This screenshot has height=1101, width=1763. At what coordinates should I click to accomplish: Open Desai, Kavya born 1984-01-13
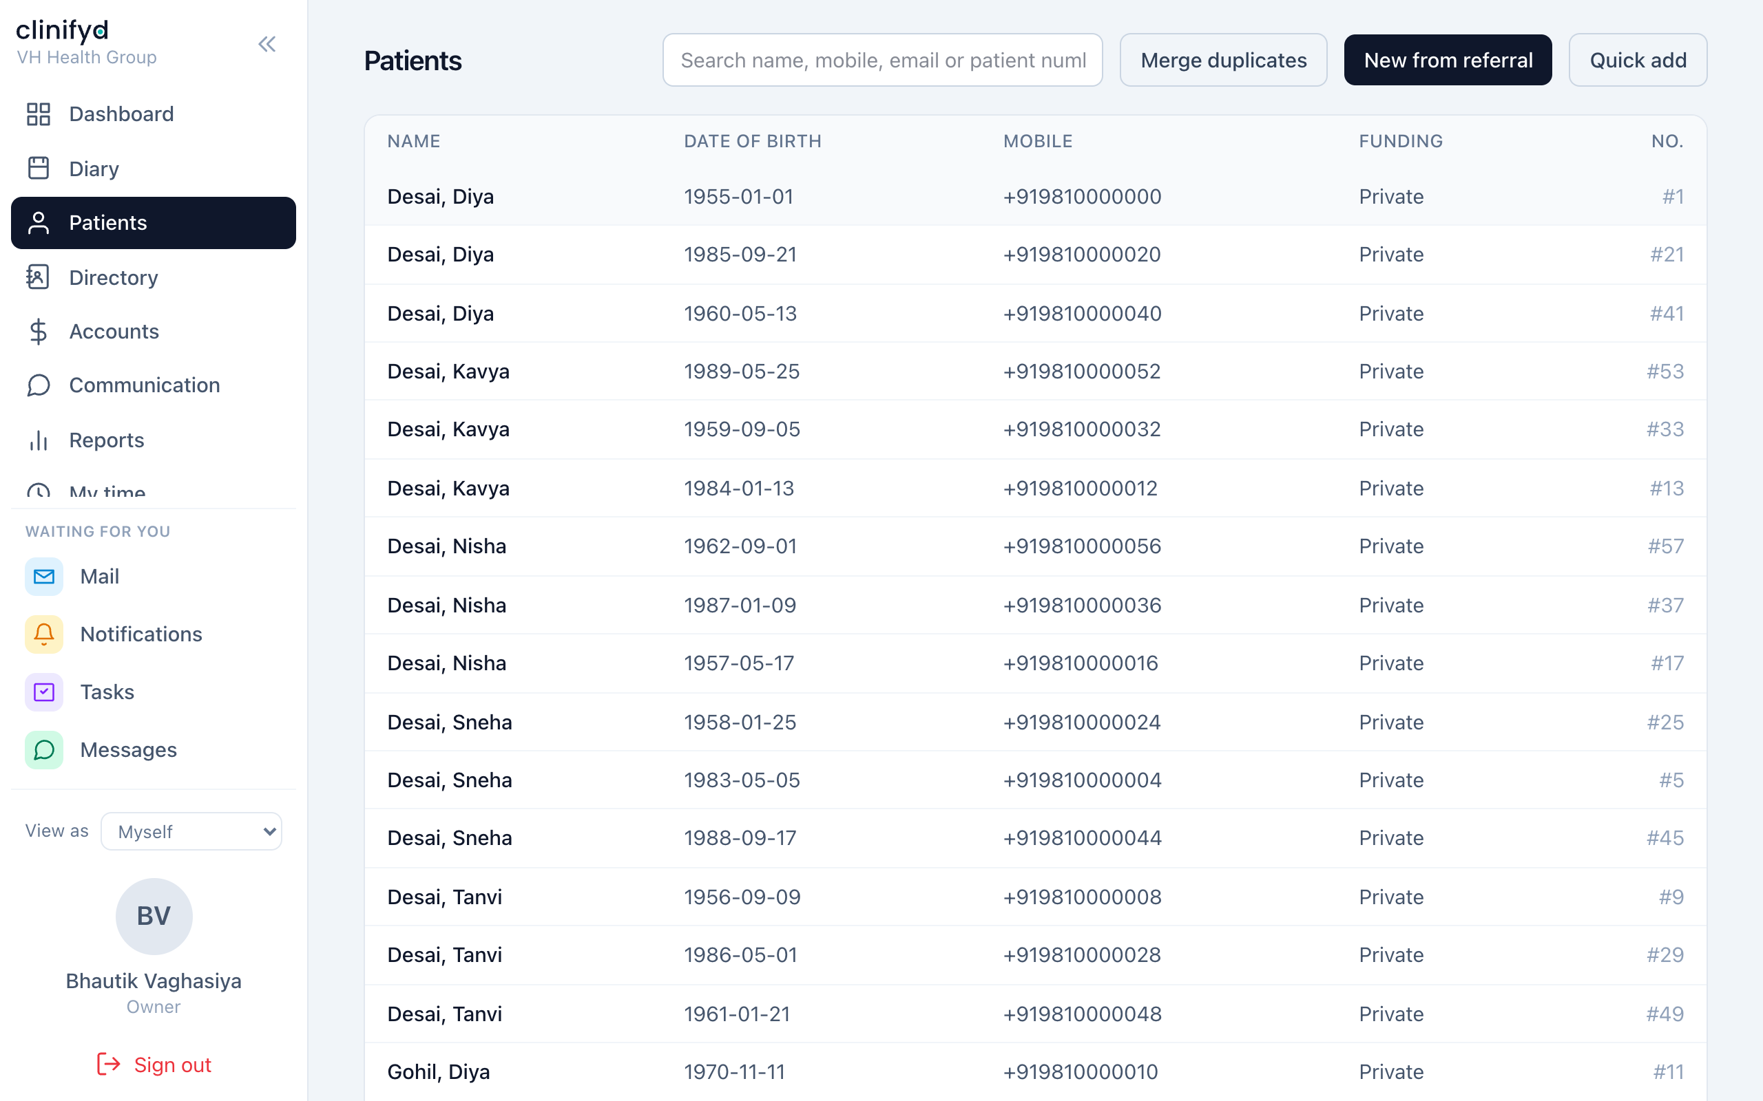[x=1035, y=488]
